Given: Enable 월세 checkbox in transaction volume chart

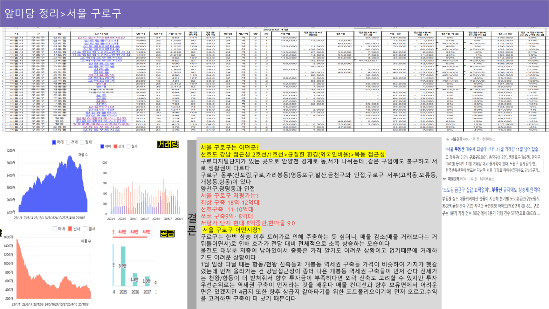Looking at the screenshot, I should 129,146.
